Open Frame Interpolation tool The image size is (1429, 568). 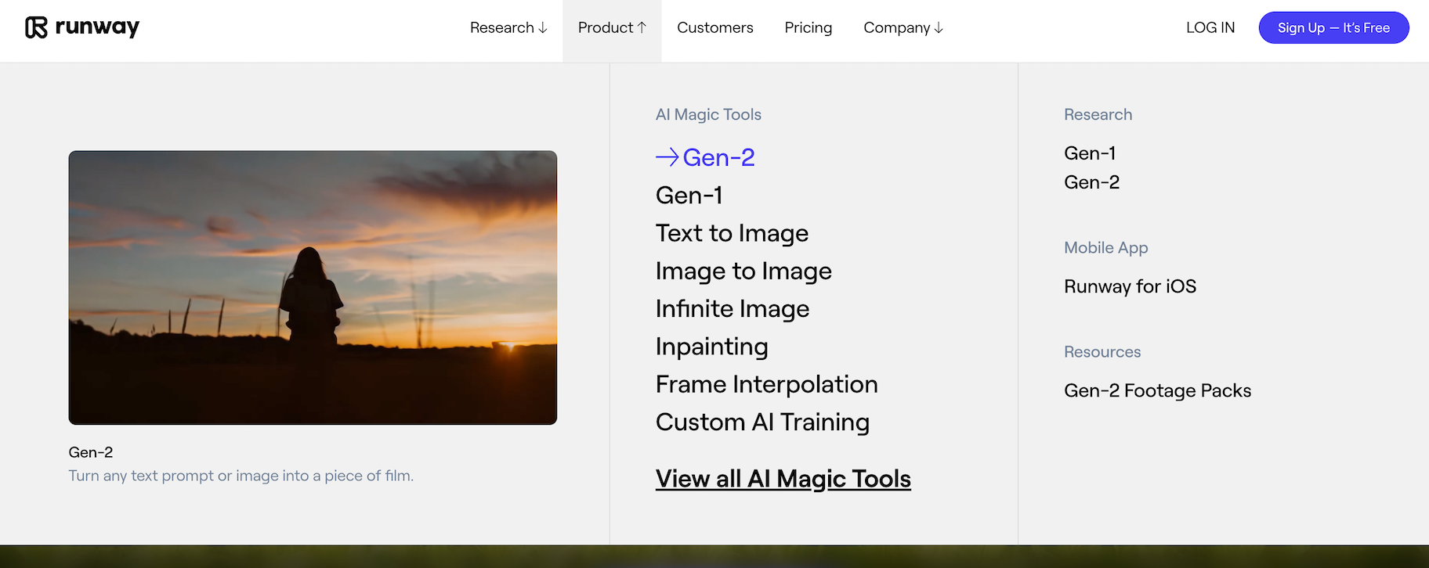[766, 384]
